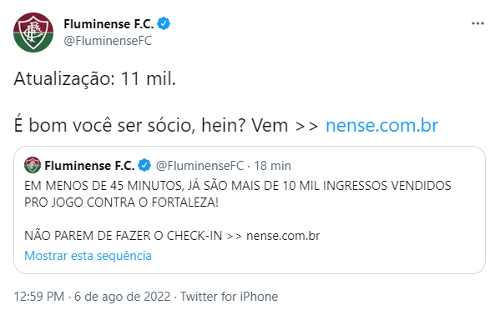Click the gray @FluminenseFC handle under the main name

[x=108, y=41]
